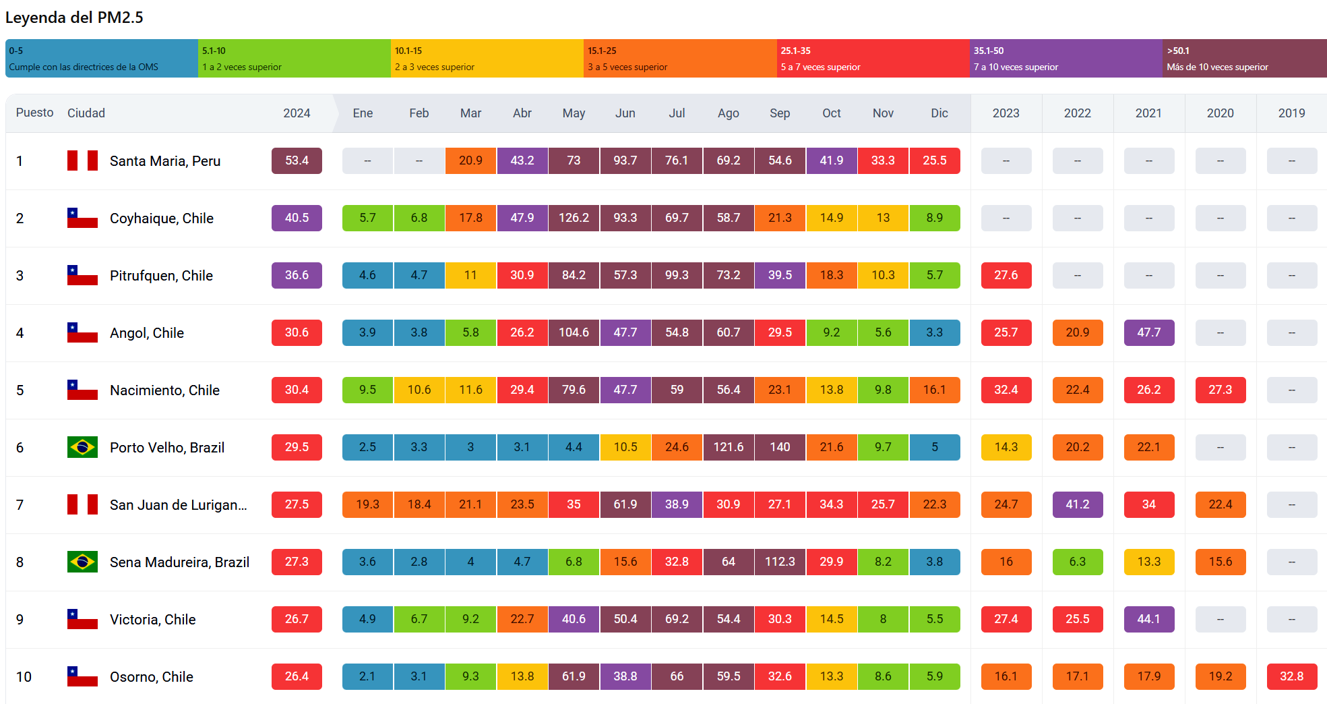Select the 2023 year column header

1006,113
